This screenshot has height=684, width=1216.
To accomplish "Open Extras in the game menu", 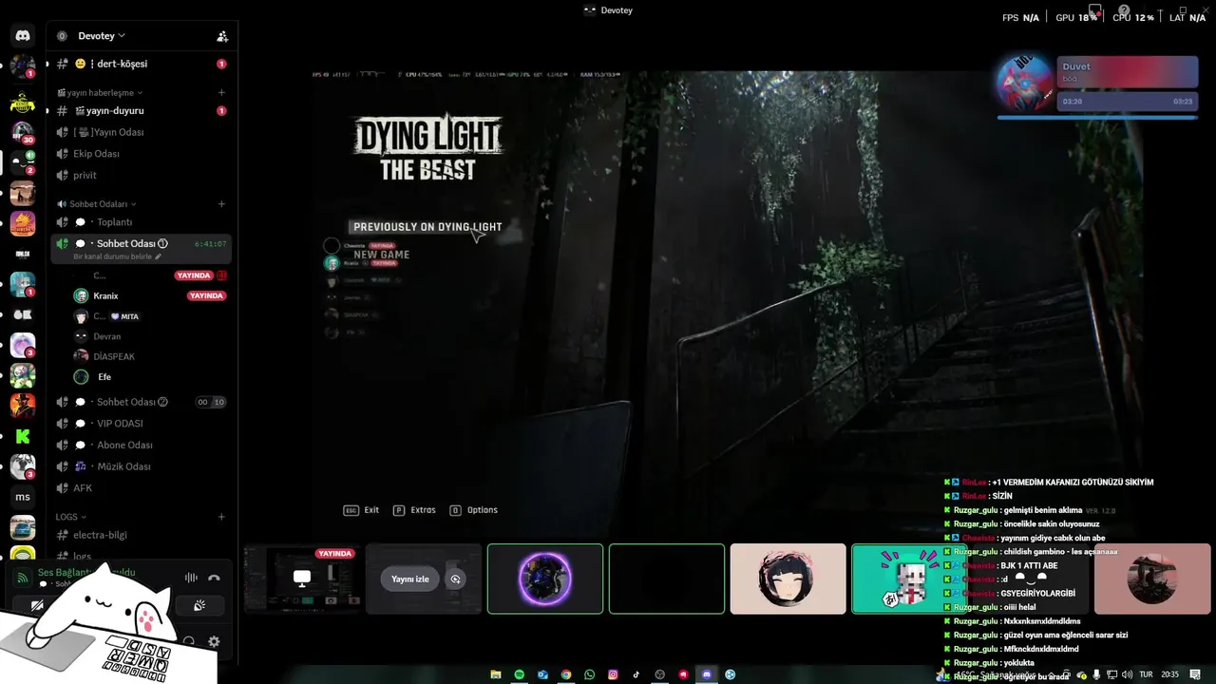I will click(414, 510).
